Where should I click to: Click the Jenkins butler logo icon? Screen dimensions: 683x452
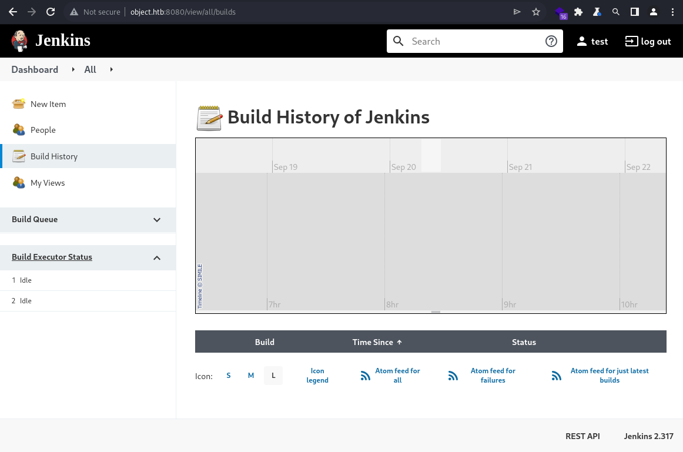click(x=19, y=41)
